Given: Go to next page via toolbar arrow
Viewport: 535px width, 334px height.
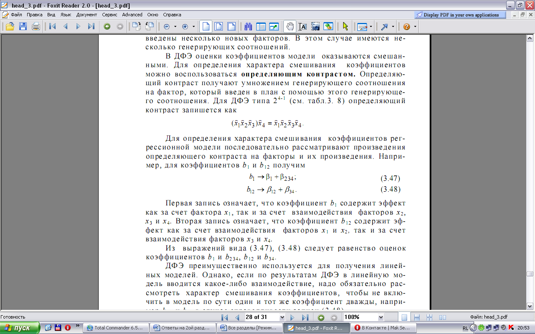Looking at the screenshot, I should pos(78,27).
